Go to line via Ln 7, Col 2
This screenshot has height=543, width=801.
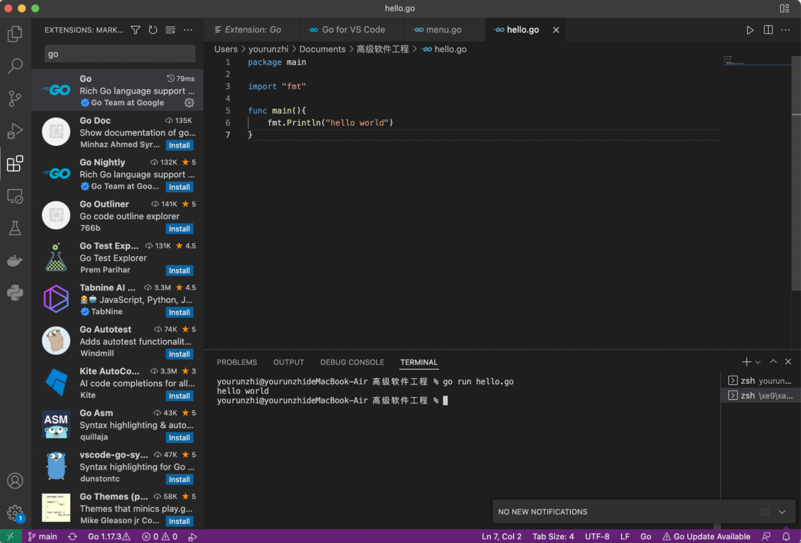[501, 537]
